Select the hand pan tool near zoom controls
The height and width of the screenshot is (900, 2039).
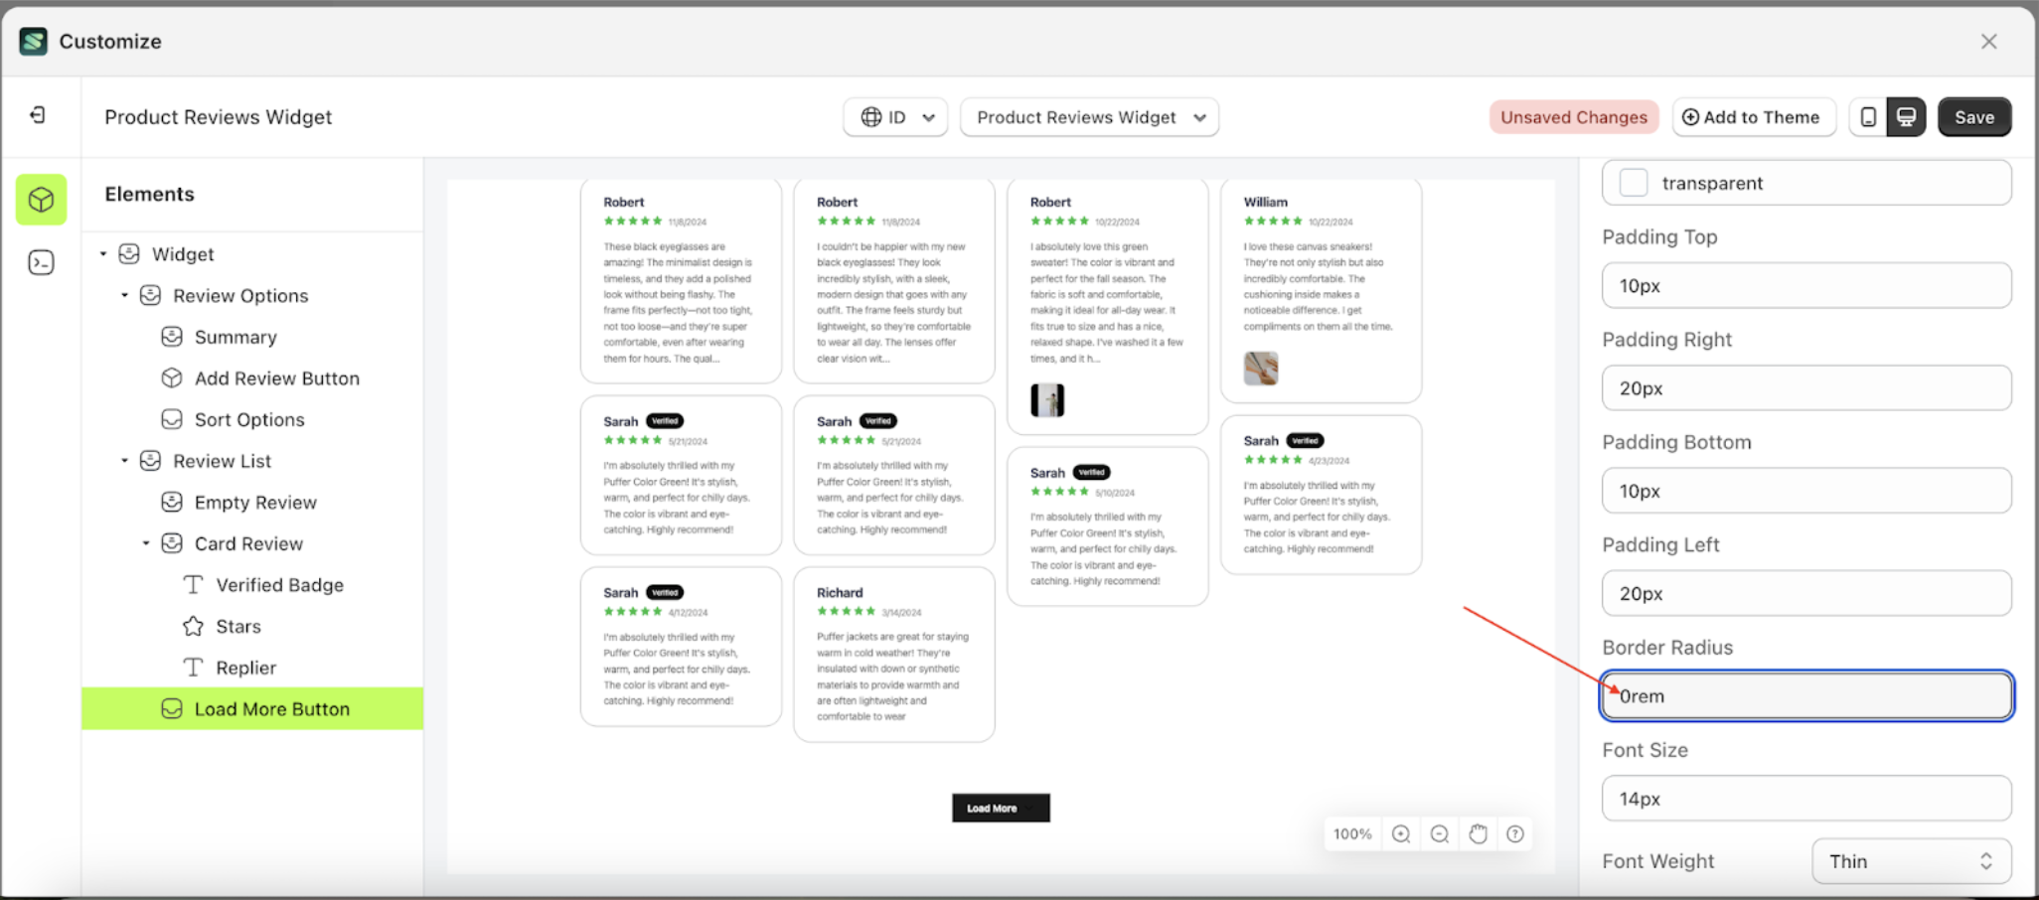[1478, 833]
